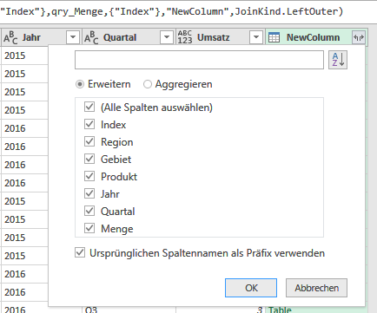The height and width of the screenshot is (313, 377).
Task: Uncheck the Alle Spalten auswählen checkbox
Action: coord(89,107)
